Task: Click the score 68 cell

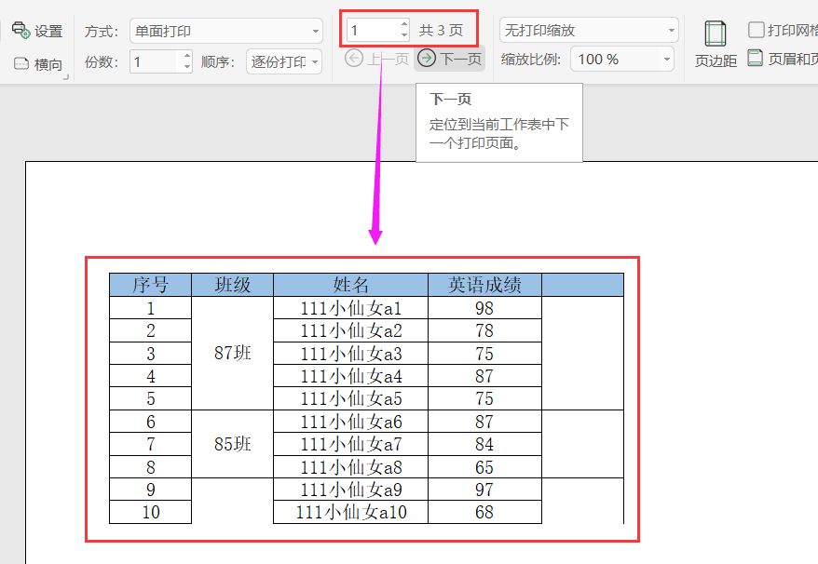Action: (x=484, y=512)
